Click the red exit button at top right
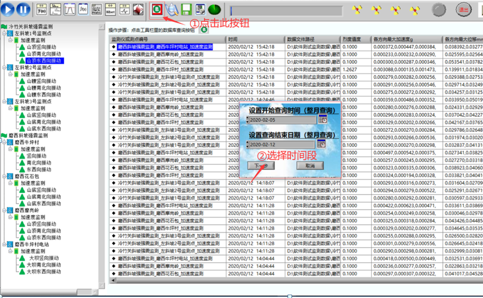The height and width of the screenshot is (298, 483). [x=463, y=10]
